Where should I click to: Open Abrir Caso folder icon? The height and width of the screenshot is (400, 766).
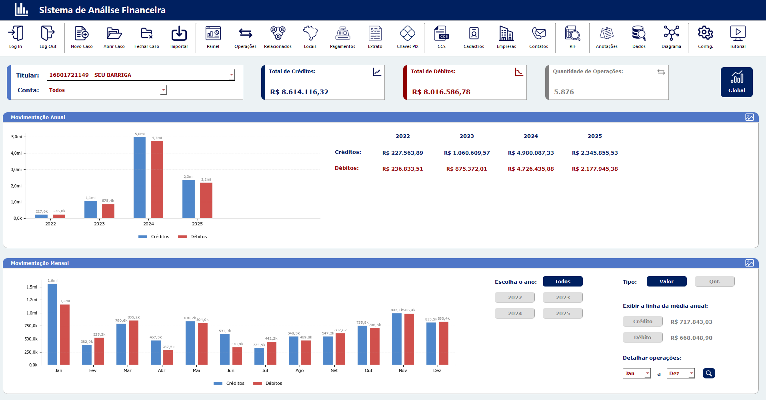(x=114, y=34)
